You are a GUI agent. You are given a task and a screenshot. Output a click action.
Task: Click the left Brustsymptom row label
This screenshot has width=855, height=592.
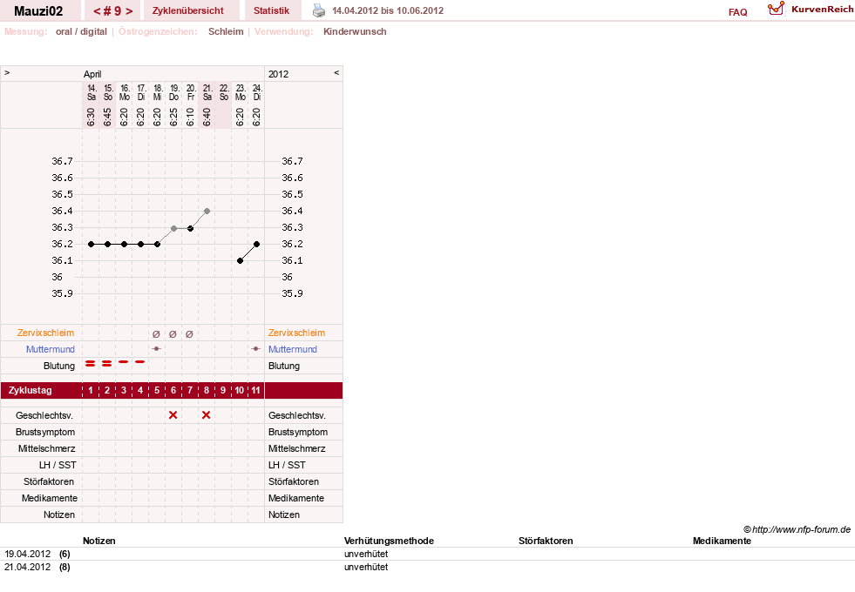[x=45, y=432]
